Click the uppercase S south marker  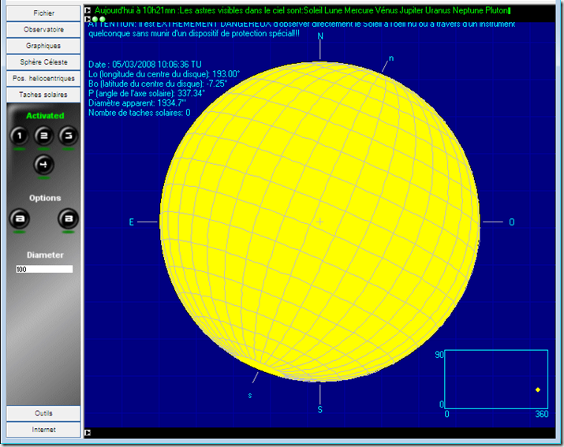(319, 410)
